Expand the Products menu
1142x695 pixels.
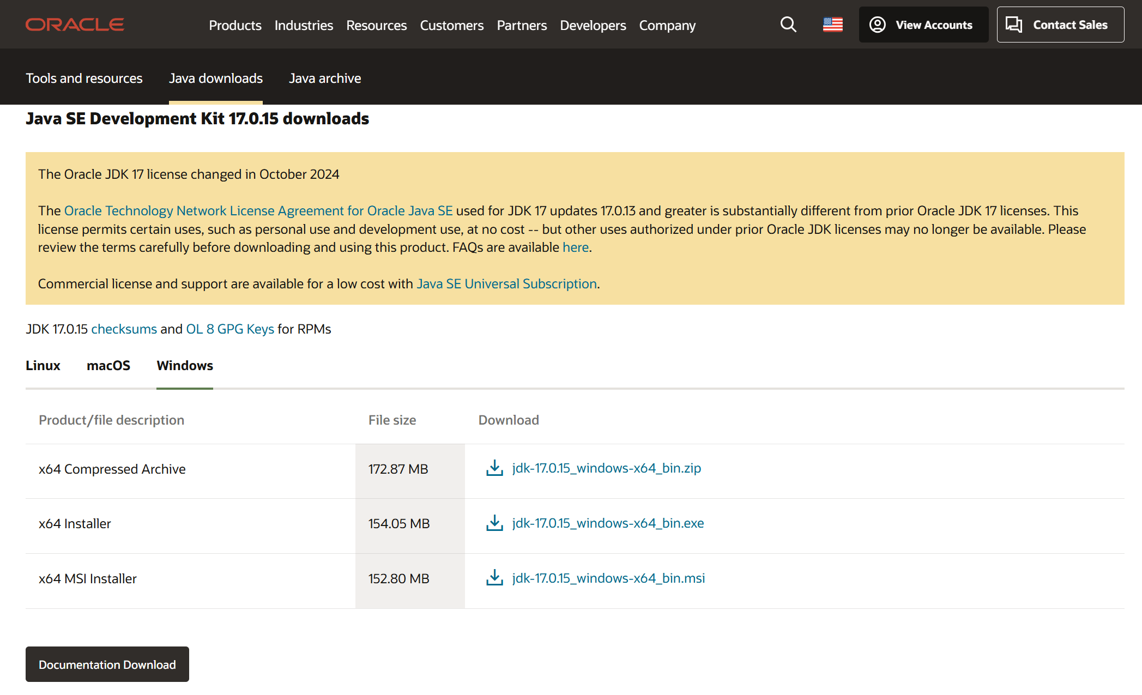pos(235,26)
